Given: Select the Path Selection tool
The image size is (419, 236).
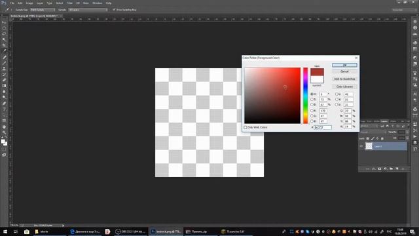Looking at the screenshot, I should point(4,115).
